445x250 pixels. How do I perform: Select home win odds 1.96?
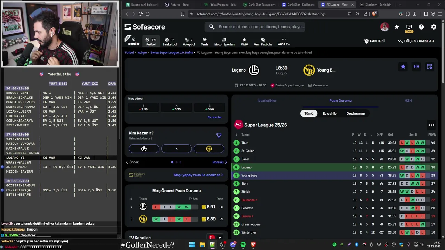click(x=143, y=107)
